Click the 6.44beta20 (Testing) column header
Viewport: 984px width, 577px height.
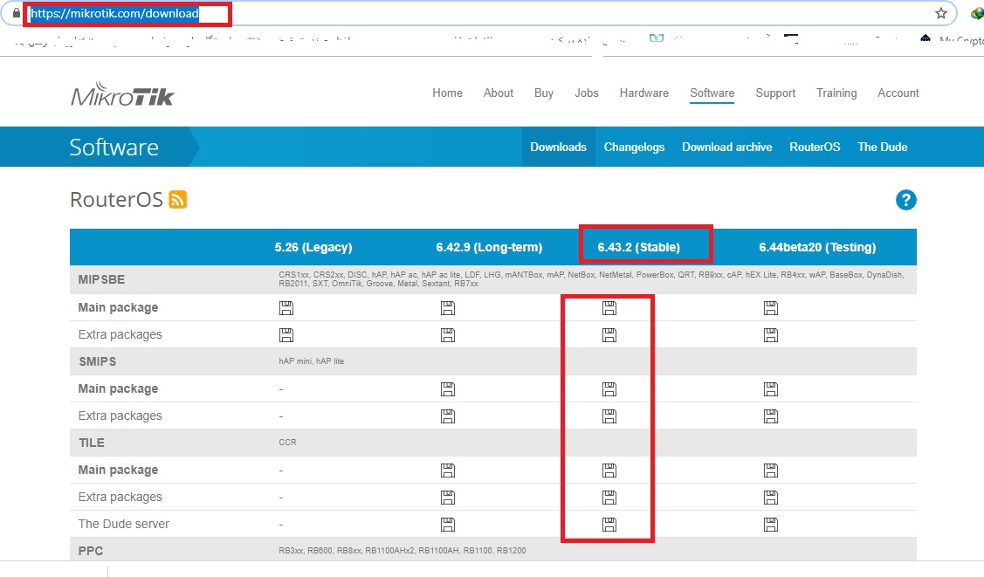[x=818, y=247]
